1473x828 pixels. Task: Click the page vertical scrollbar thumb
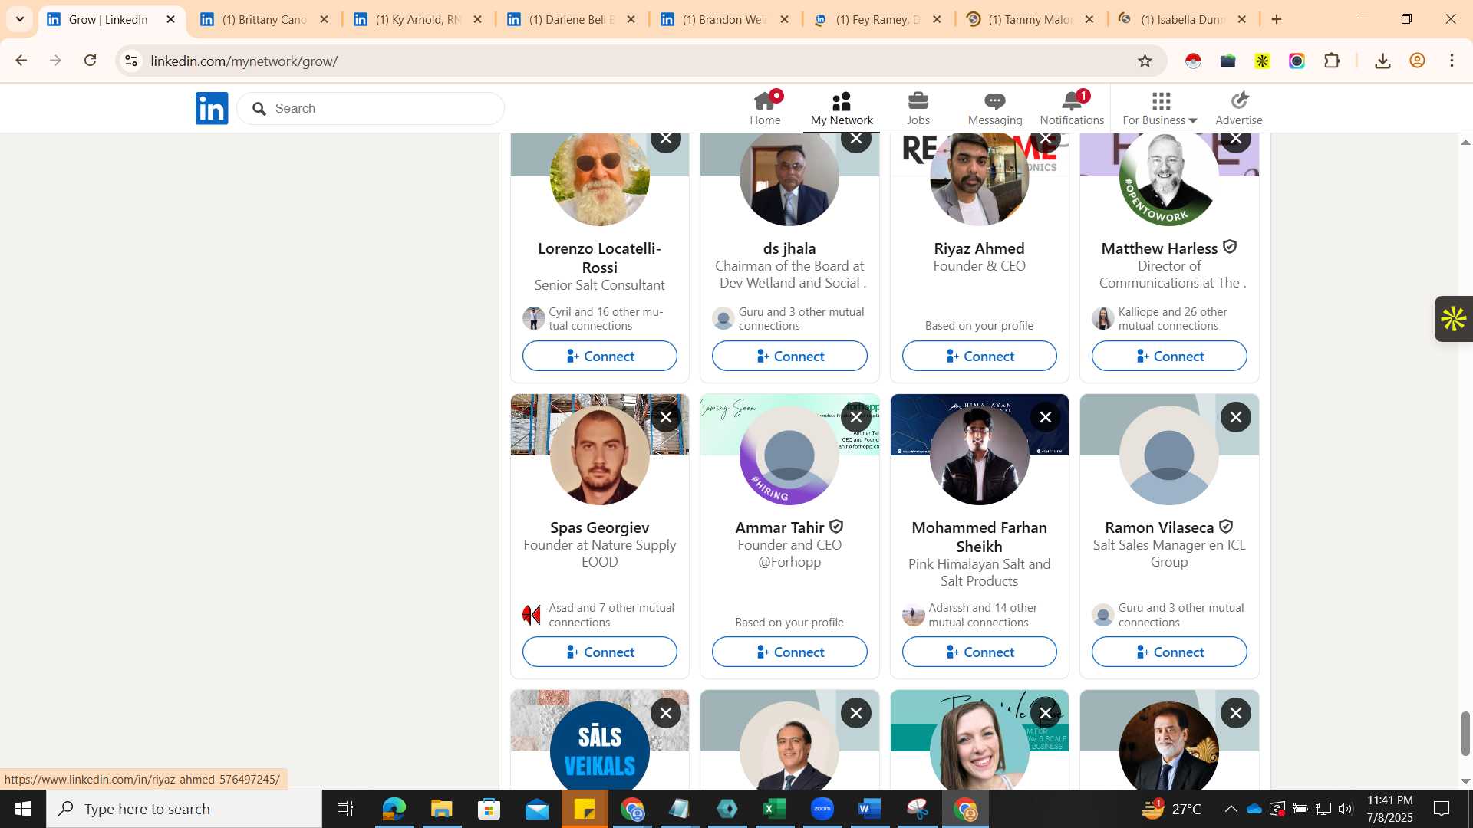coord(1465,733)
